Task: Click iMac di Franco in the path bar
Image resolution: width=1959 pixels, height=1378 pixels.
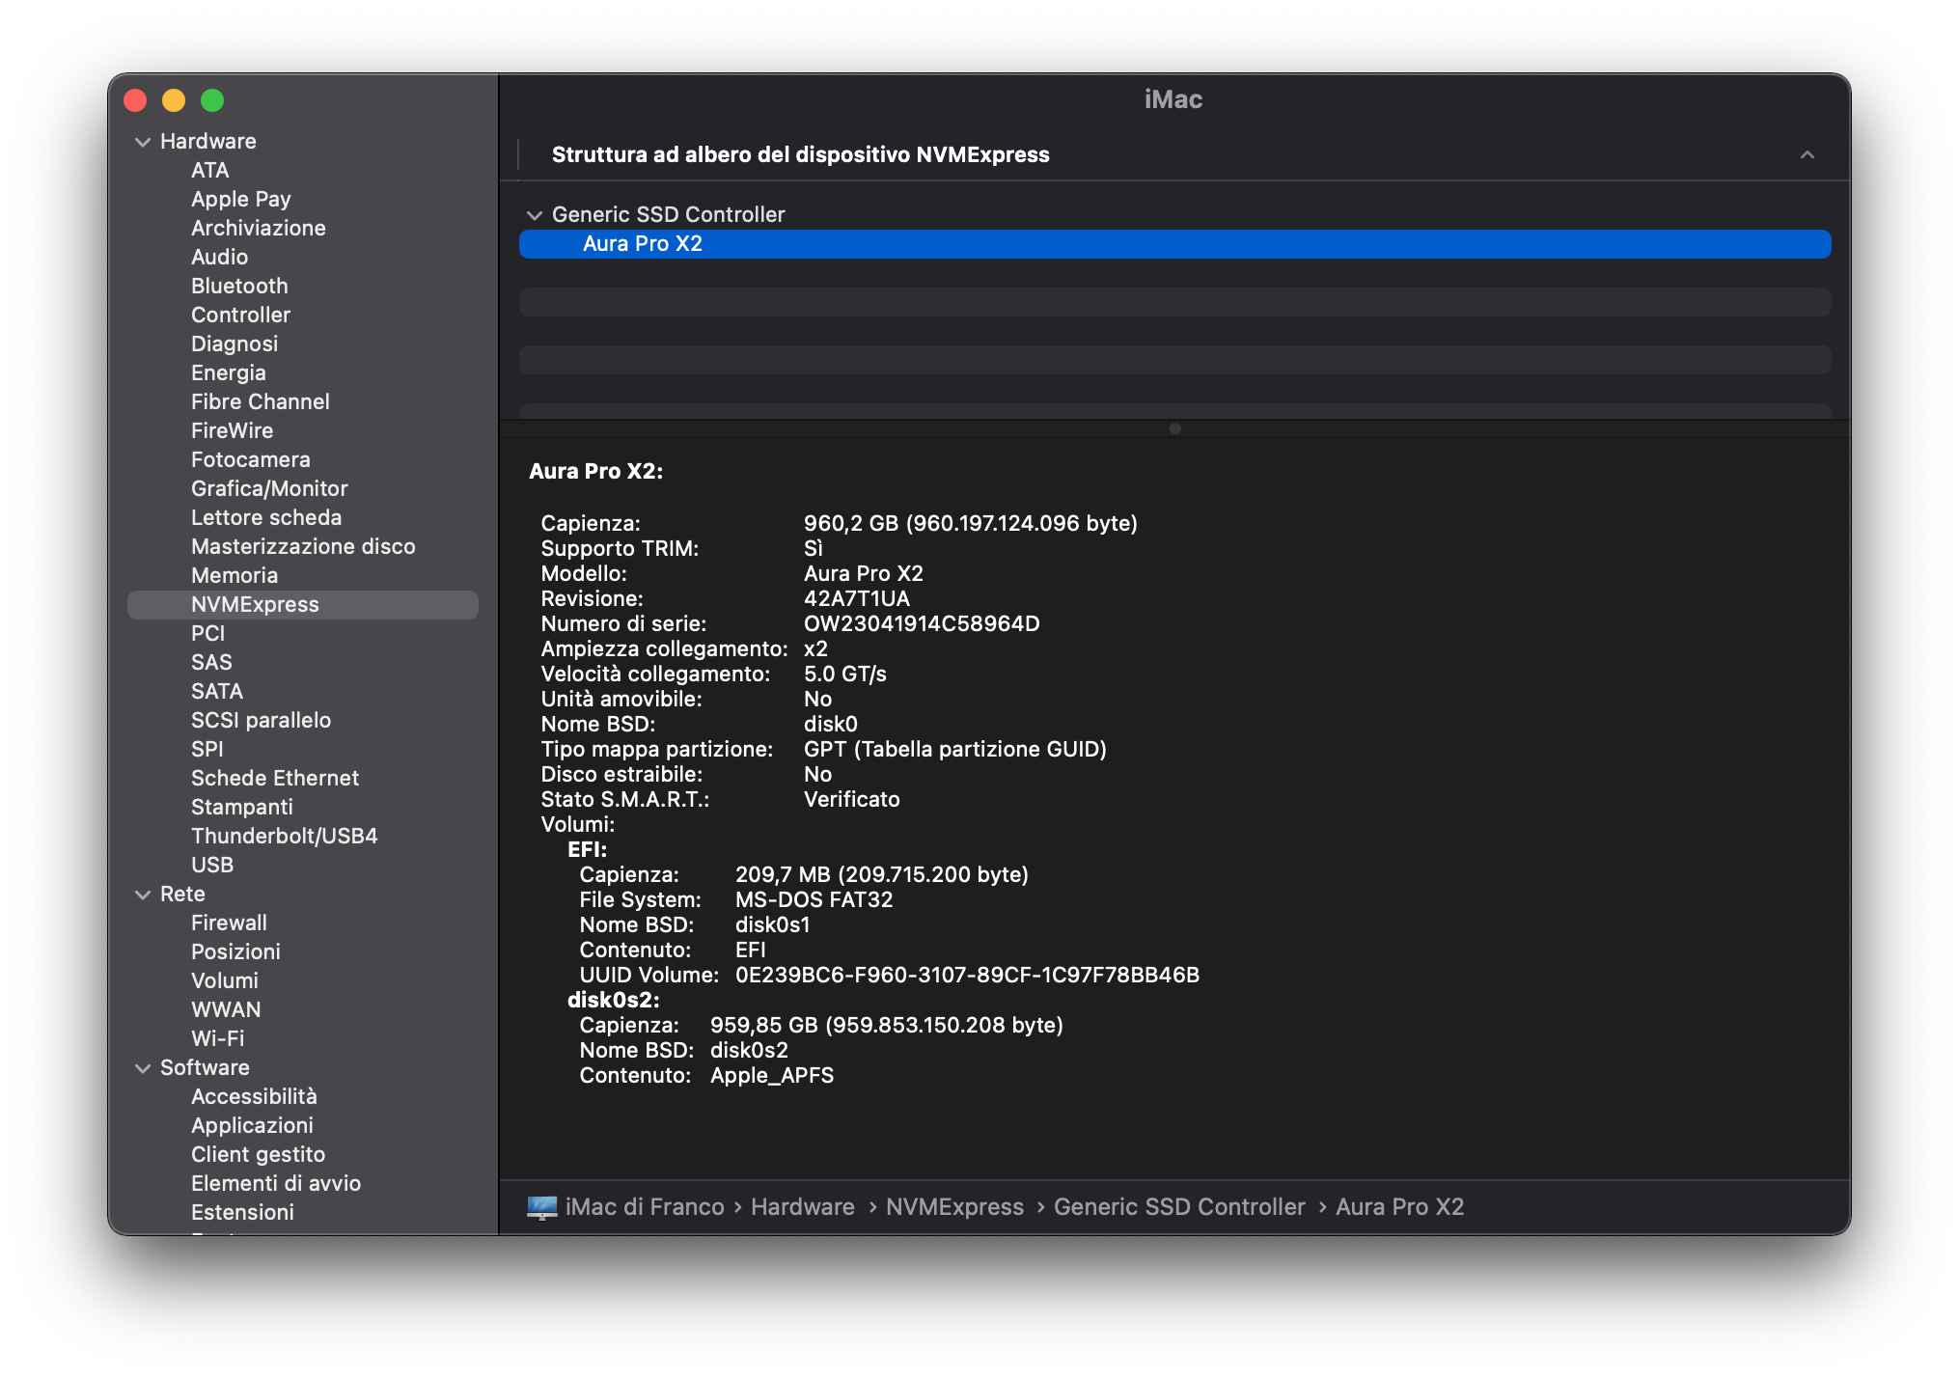Action: 645,1207
